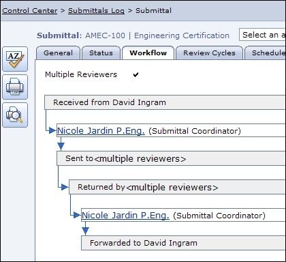Click the AZ spell check icon
The width and height of the screenshot is (286, 262).
pyautogui.click(x=15, y=59)
